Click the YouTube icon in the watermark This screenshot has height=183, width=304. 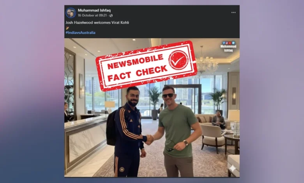pos(230,43)
